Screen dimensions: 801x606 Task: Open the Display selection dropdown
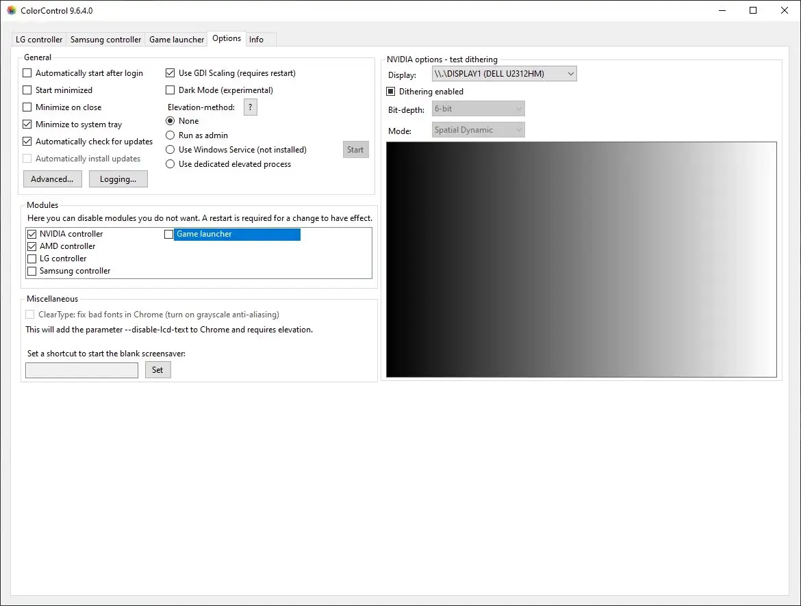[x=571, y=73]
